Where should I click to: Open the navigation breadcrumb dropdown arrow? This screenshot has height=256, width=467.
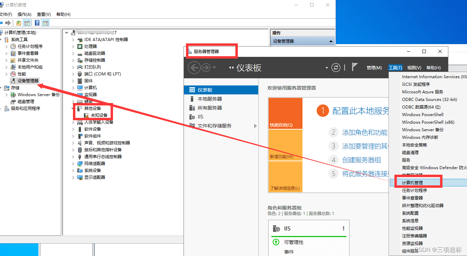click(x=326, y=68)
